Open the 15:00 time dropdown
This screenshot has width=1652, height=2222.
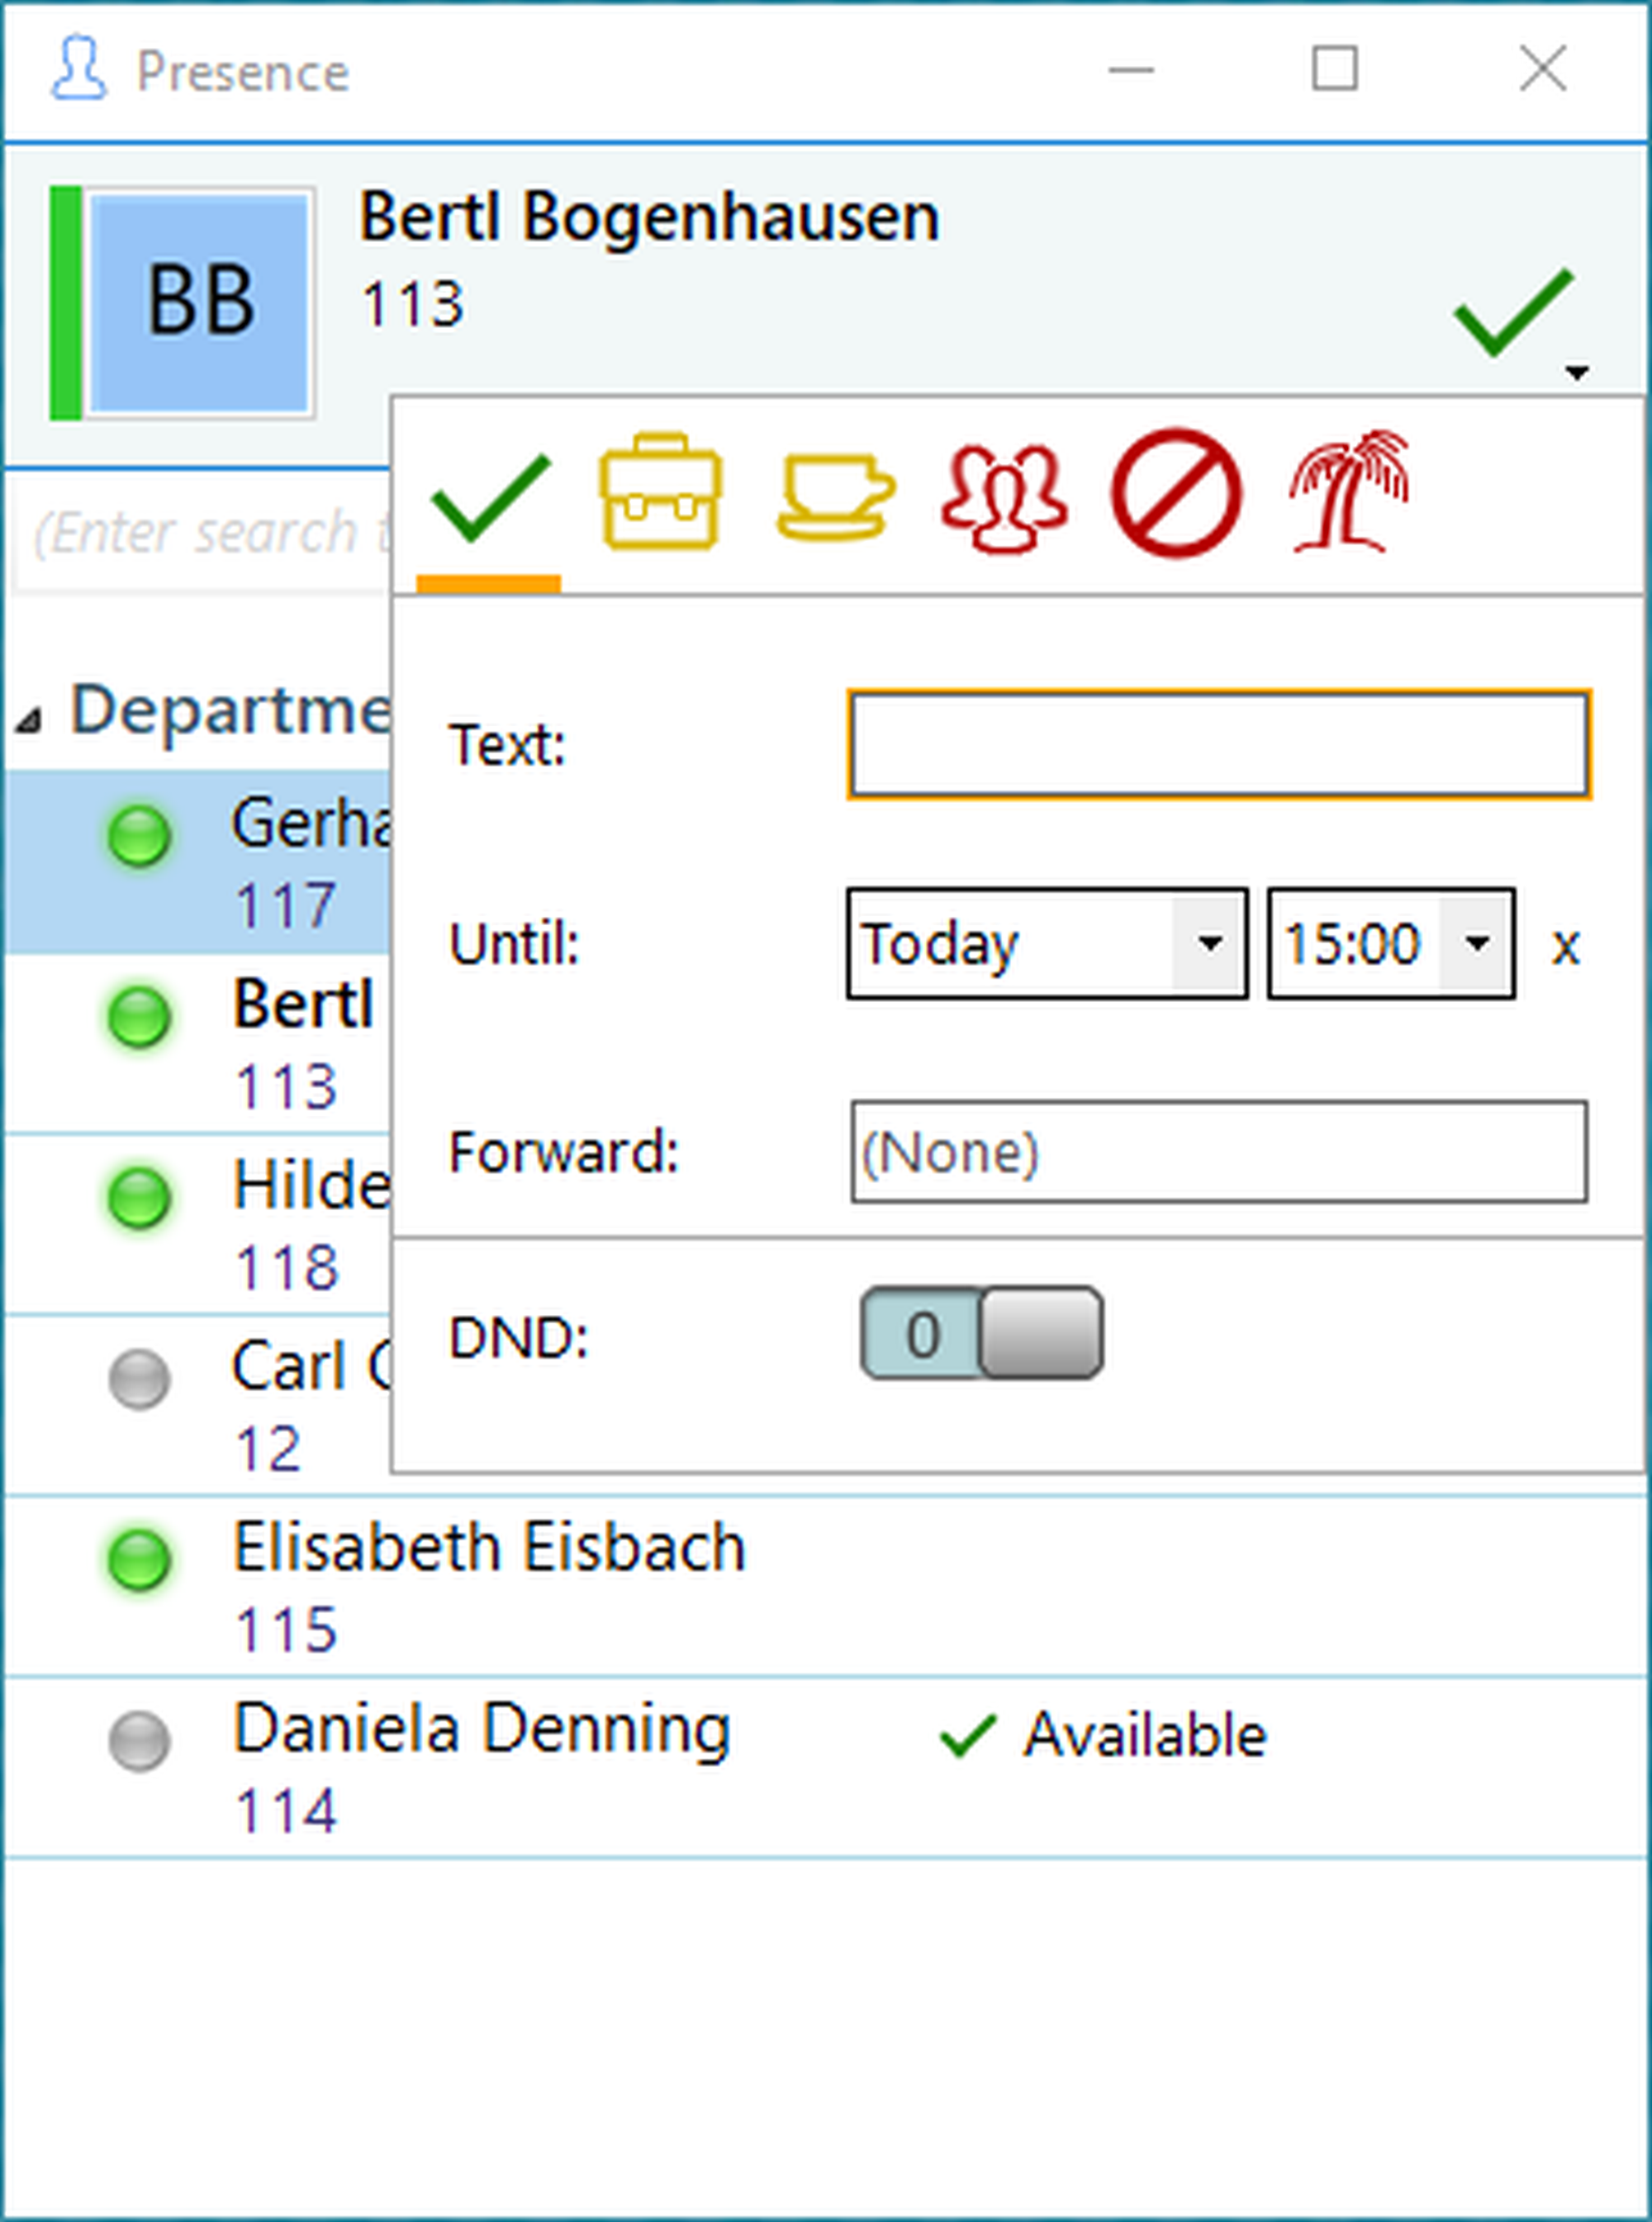click(1476, 943)
